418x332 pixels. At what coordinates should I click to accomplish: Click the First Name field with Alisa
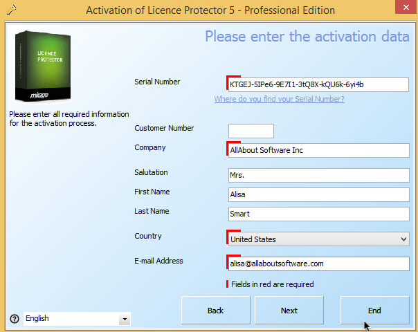point(319,194)
